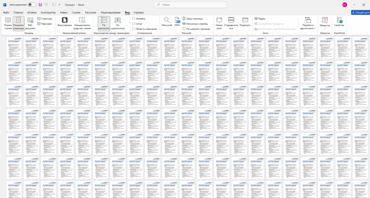Choose По ширине страницы option
370x198 pixels.
tap(196, 29)
